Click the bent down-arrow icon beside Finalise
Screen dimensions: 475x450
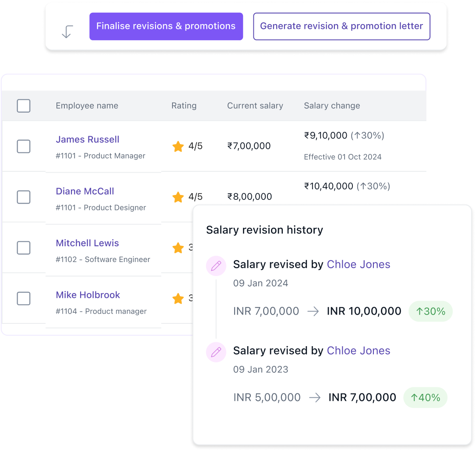pos(67,32)
